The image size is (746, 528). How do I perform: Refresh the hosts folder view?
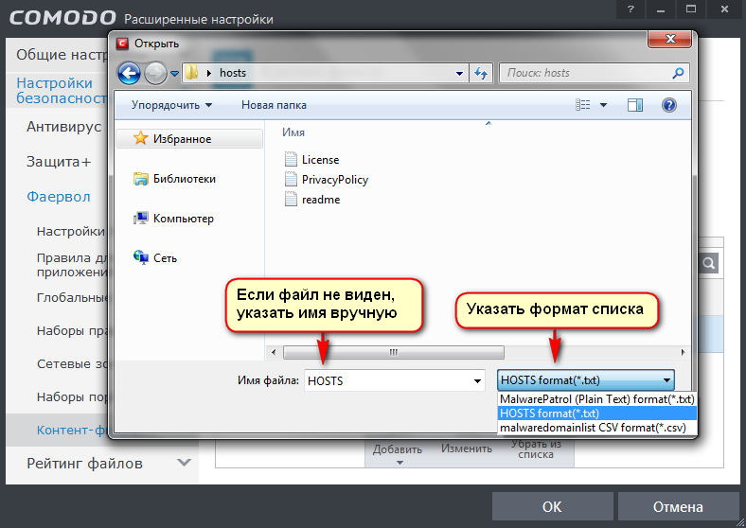click(x=481, y=73)
